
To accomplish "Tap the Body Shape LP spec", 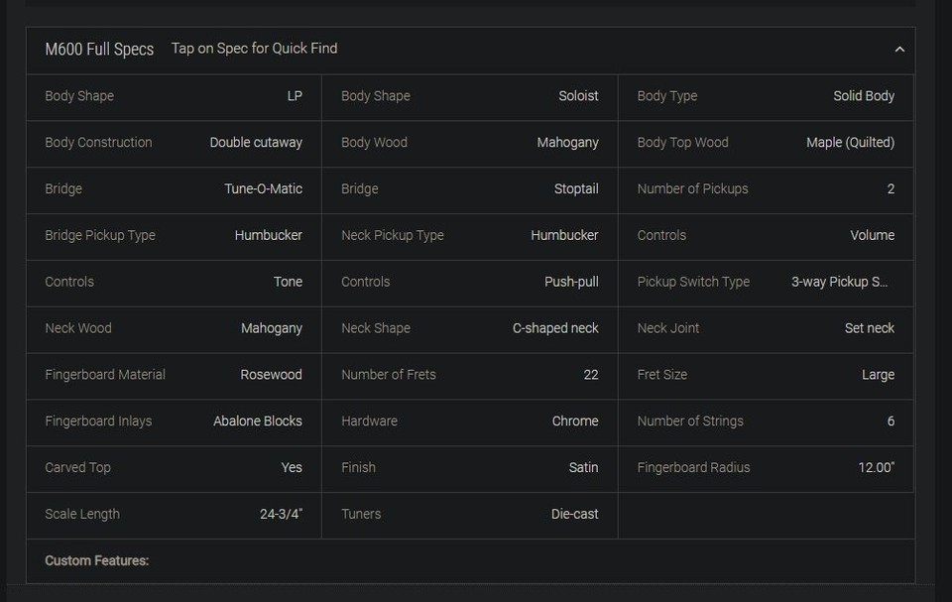I will pos(174,96).
